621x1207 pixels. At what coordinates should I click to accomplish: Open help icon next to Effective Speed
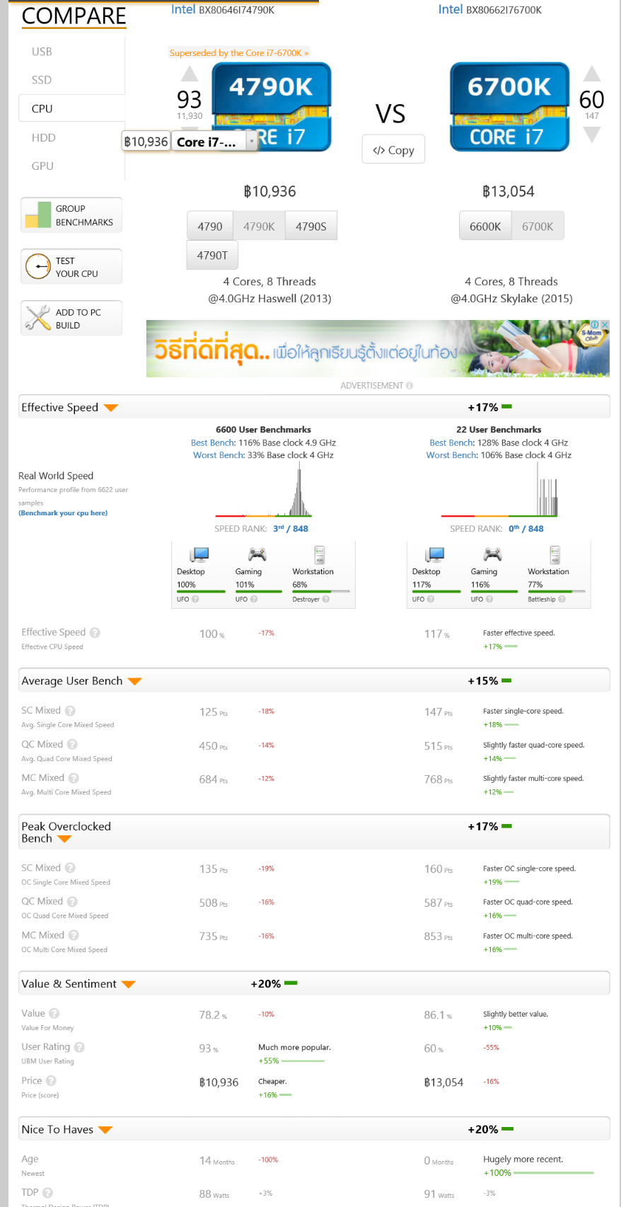pyautogui.click(x=95, y=633)
